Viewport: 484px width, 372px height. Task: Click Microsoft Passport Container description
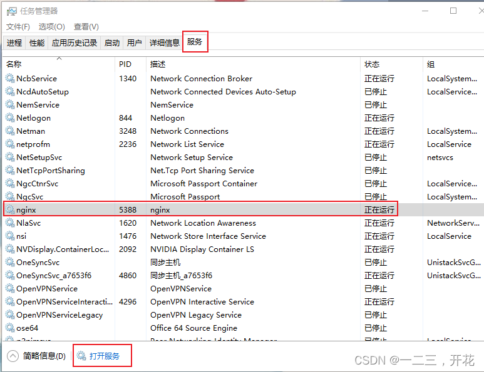click(x=203, y=184)
